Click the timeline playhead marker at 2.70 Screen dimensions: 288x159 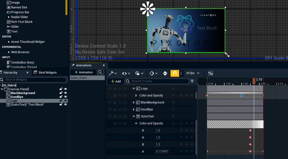(x=254, y=81)
